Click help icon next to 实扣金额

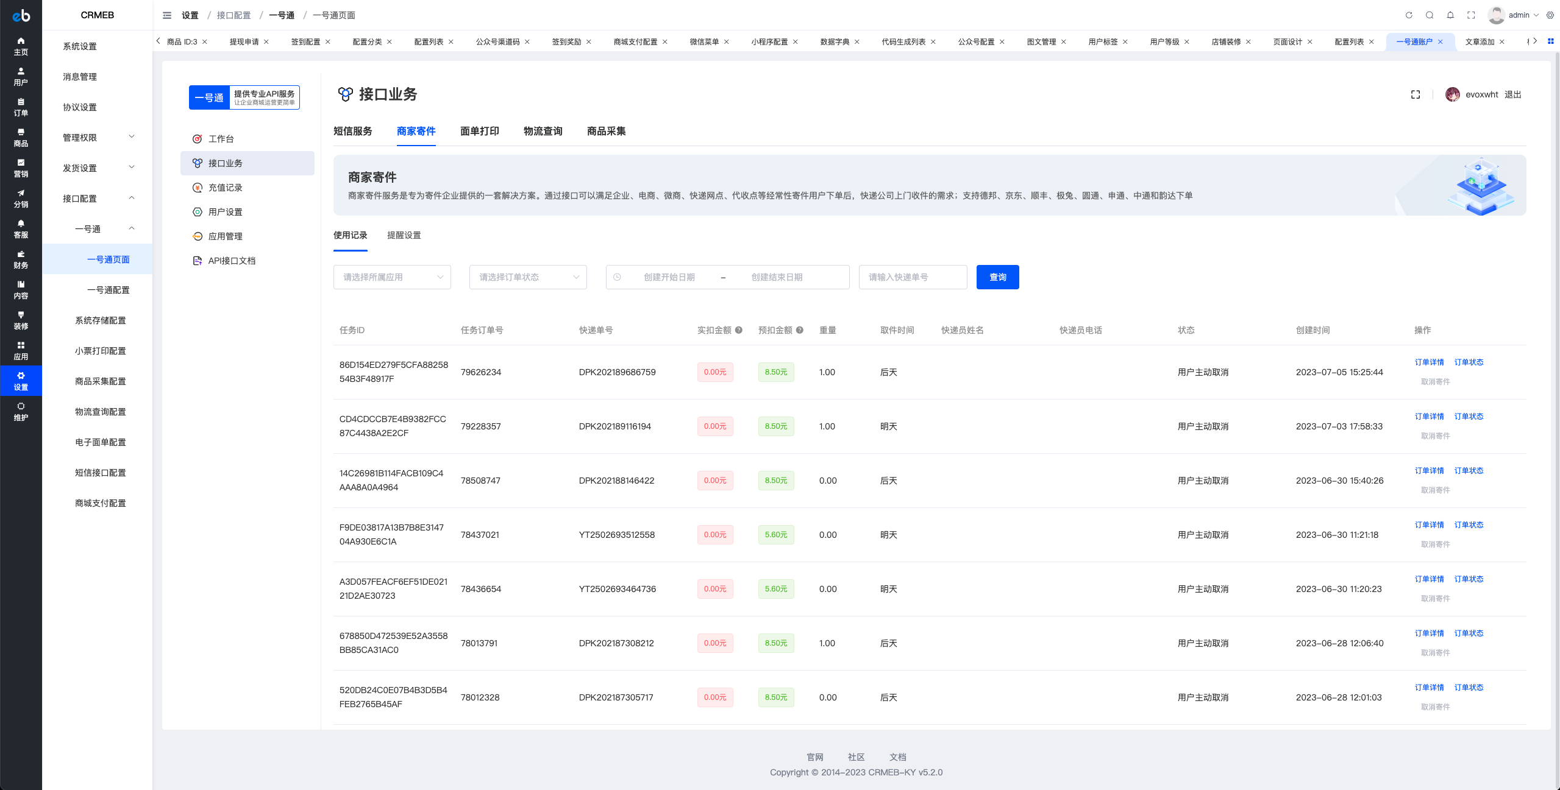739,330
